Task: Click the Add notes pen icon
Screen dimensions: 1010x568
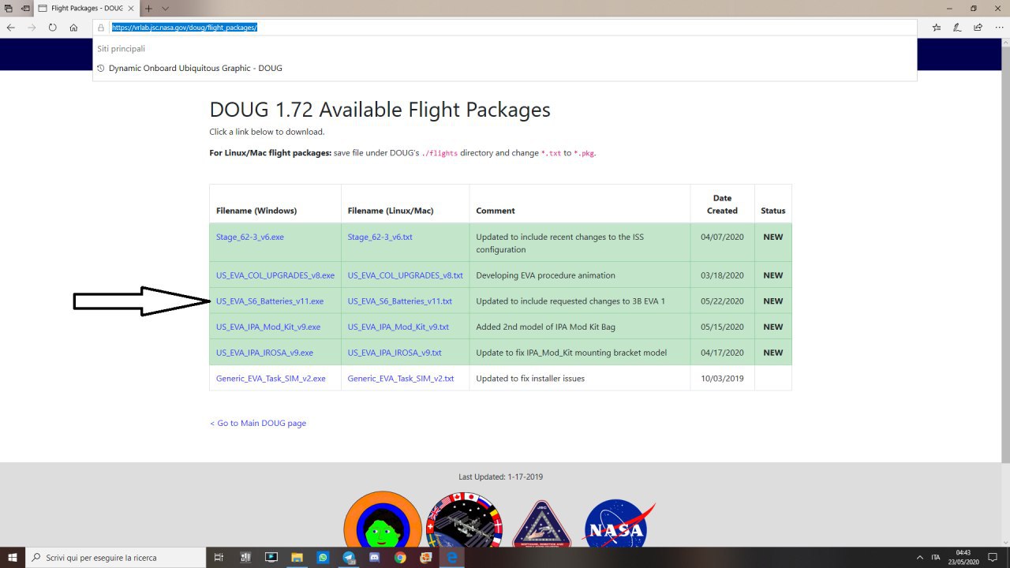Action: click(x=957, y=27)
